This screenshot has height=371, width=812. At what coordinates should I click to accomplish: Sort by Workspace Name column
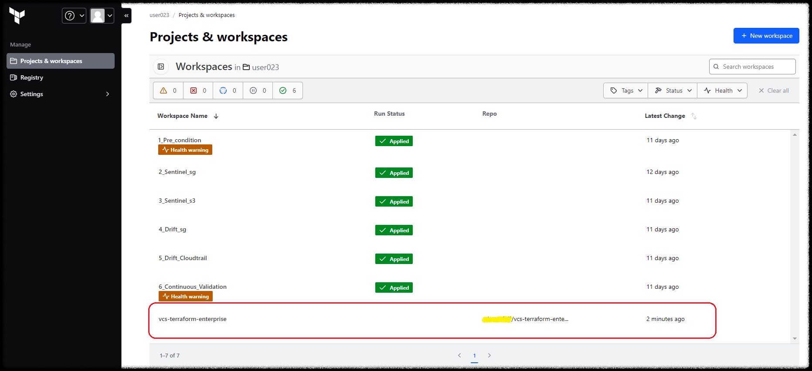(182, 116)
